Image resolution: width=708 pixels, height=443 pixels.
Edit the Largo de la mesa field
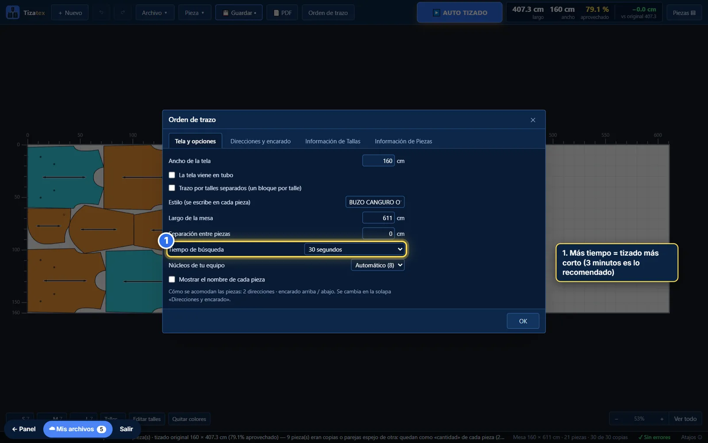point(378,218)
